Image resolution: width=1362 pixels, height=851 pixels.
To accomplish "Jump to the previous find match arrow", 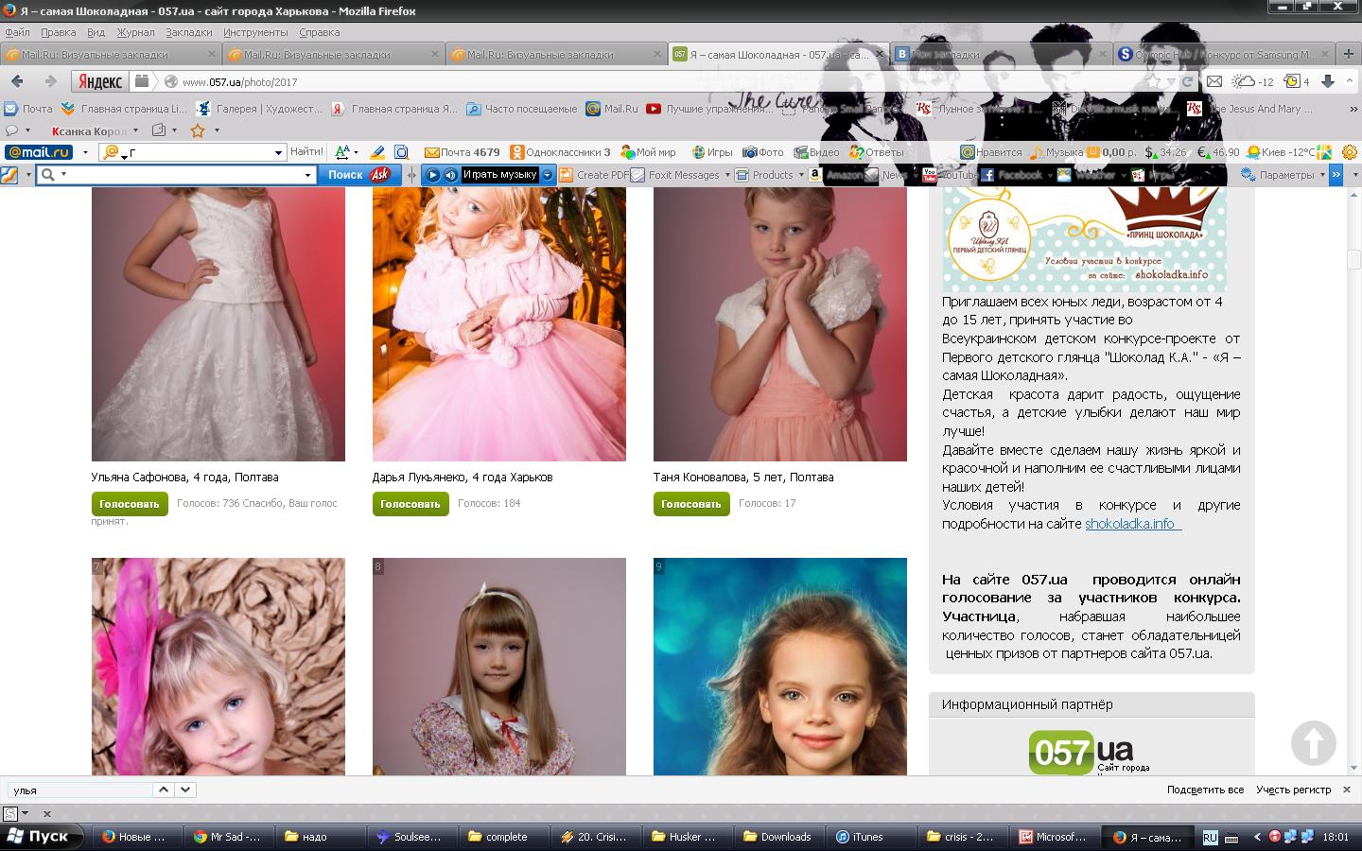I will pos(164,790).
